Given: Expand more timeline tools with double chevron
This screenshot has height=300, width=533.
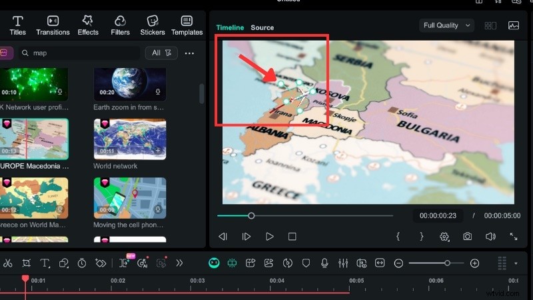Looking at the screenshot, I should tap(179, 263).
